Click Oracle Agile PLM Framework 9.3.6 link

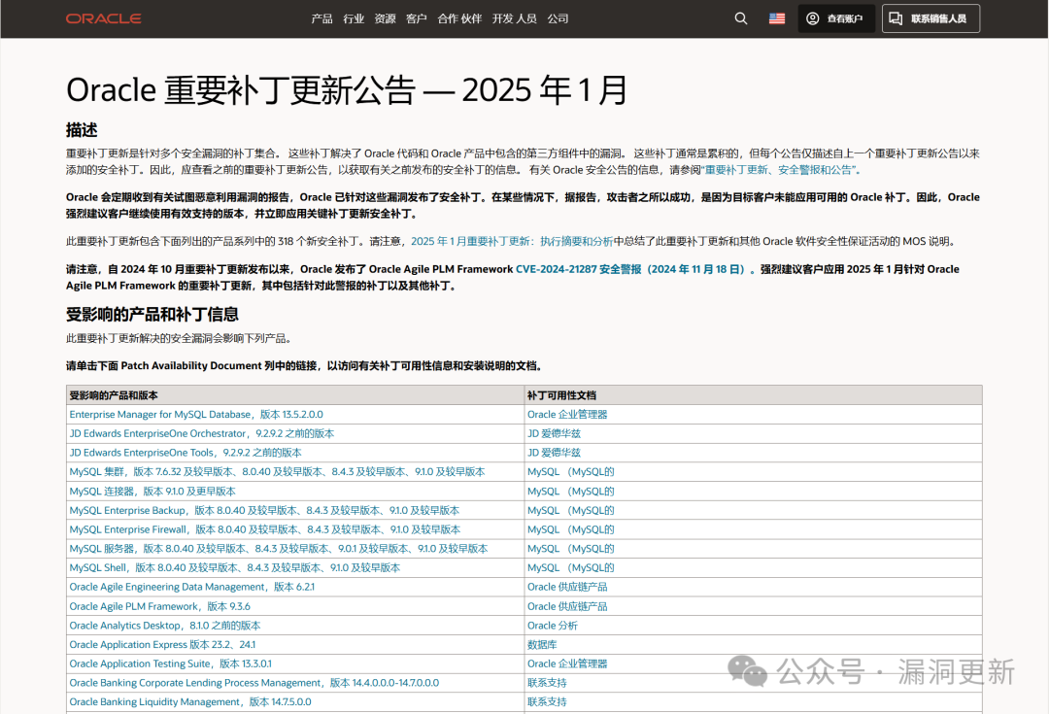pyautogui.click(x=159, y=606)
